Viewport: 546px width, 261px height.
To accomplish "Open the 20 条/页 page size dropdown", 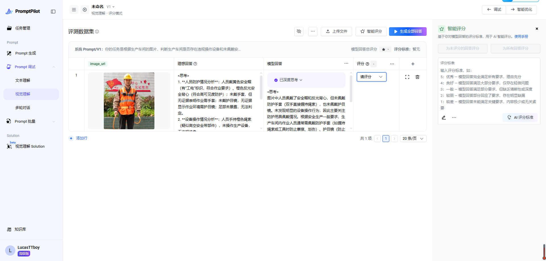I will click(413, 139).
